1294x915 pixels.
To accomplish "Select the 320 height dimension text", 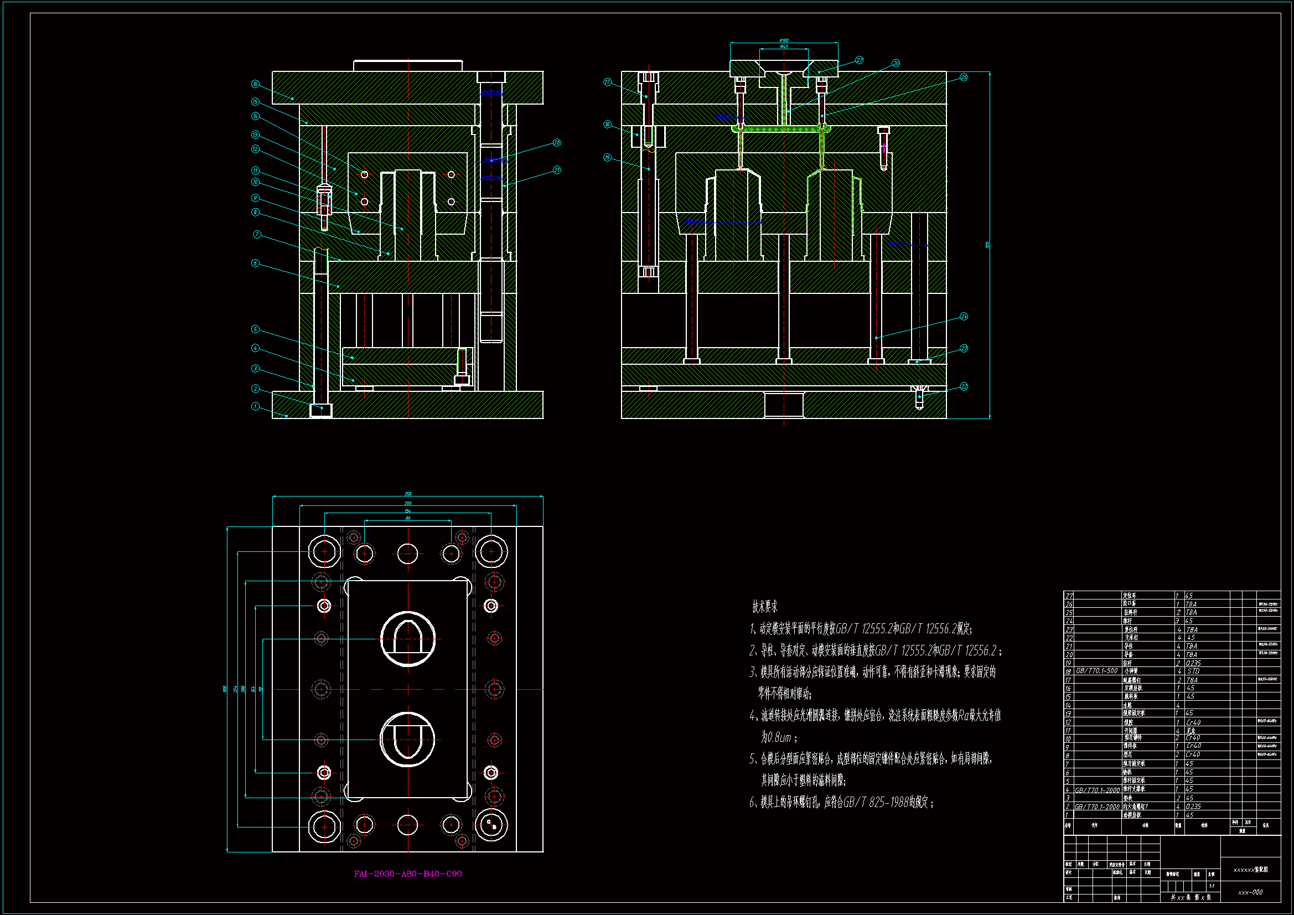I will tap(987, 245).
